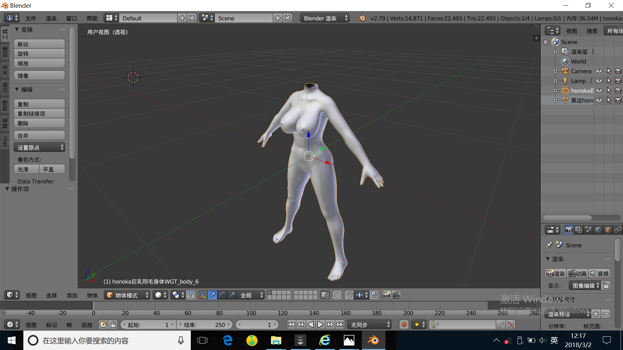
Task: Select the translate manipulator arrow icon
Action: click(x=212, y=295)
